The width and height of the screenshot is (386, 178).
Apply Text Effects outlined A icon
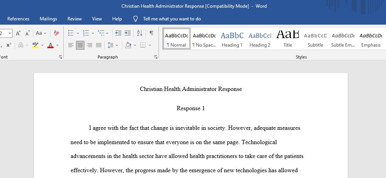point(21,45)
